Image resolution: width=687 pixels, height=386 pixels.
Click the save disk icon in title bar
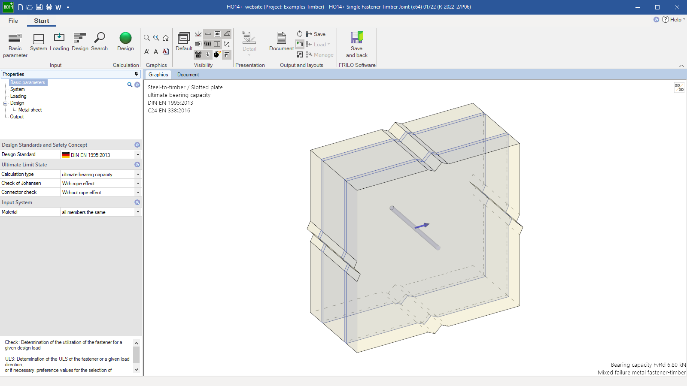[x=39, y=7]
